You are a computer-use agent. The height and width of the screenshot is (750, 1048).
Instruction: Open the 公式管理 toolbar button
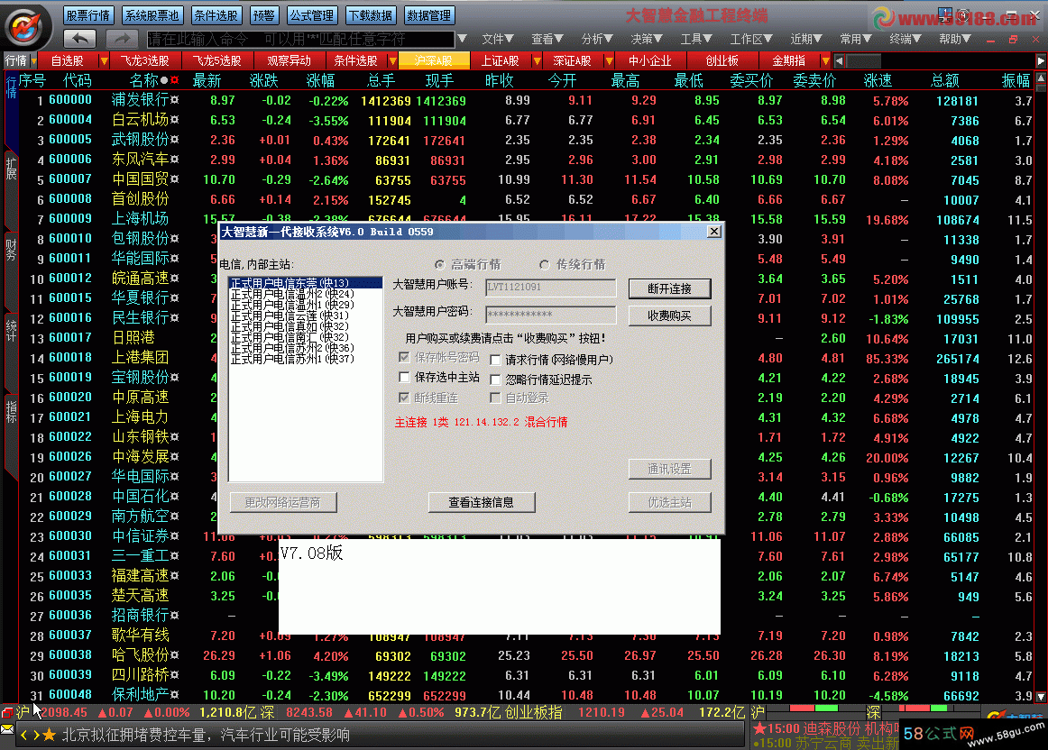click(x=311, y=14)
